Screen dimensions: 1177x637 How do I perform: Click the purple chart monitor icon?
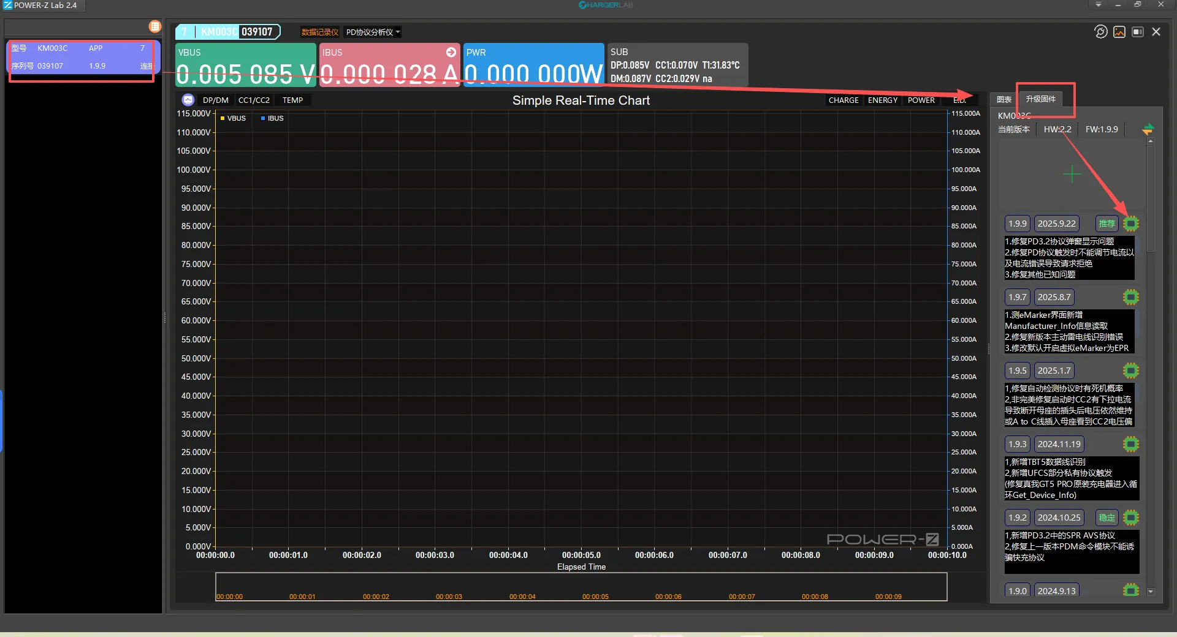coord(188,100)
